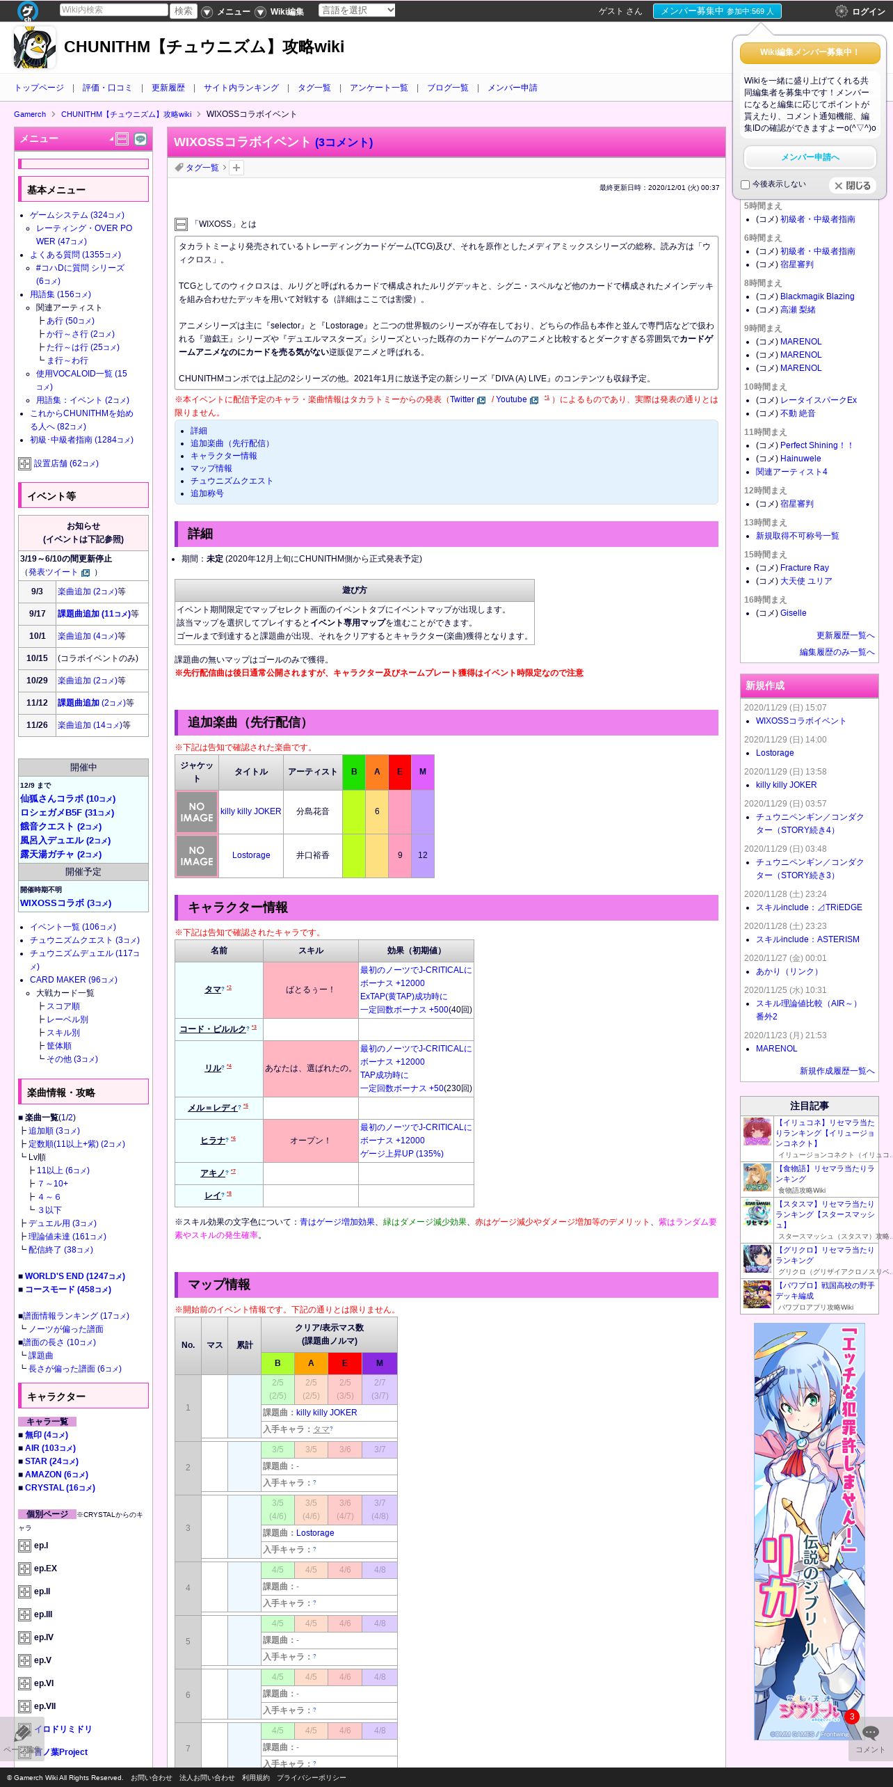Click the add tag plus icon
This screenshot has width=893, height=1787.
click(x=236, y=168)
